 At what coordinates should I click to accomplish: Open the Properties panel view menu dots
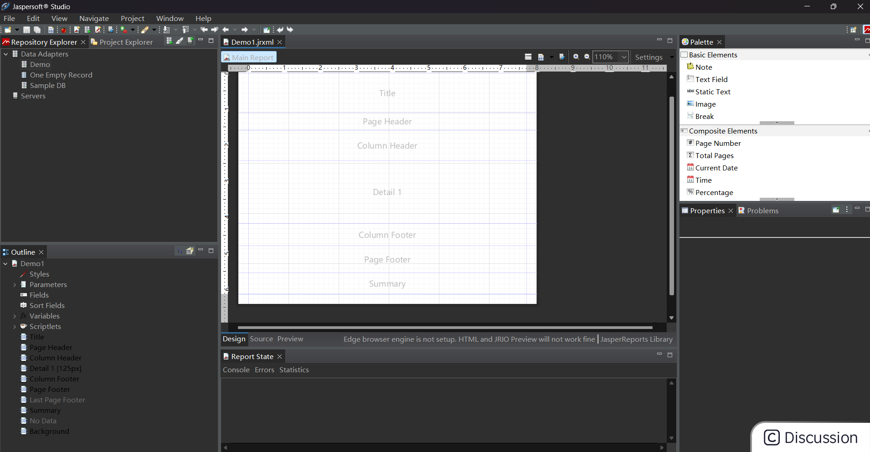[847, 210]
